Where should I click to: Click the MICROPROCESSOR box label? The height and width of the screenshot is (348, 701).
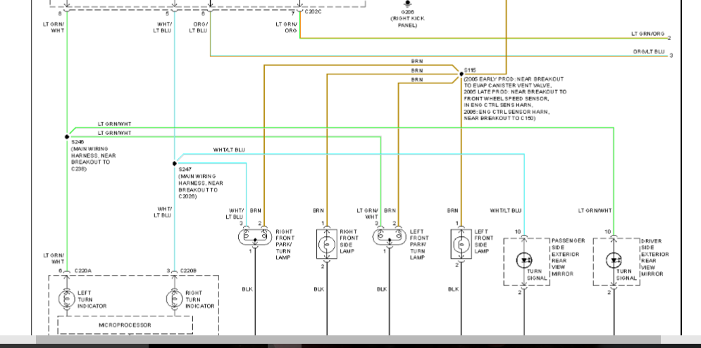click(125, 326)
